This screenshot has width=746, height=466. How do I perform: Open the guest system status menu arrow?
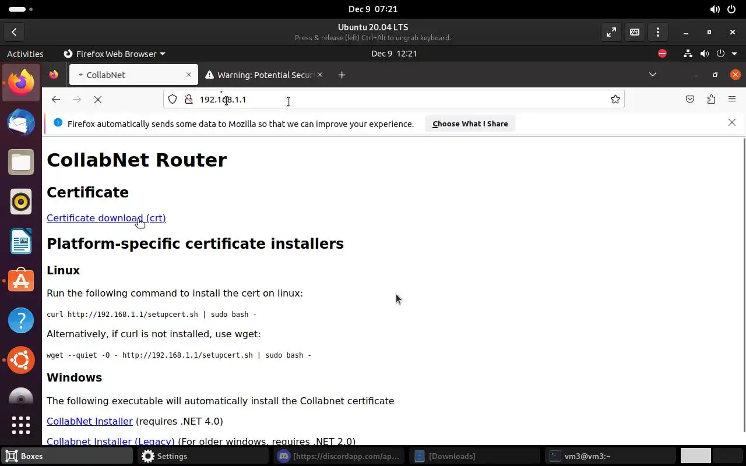tap(733, 54)
